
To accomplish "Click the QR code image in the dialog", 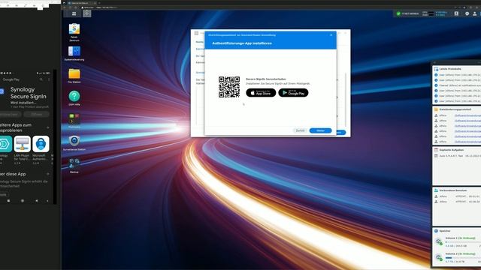I will (x=228, y=87).
